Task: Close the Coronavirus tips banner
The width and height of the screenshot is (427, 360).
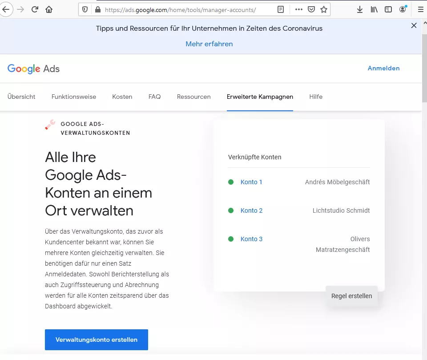Action: coord(414,25)
